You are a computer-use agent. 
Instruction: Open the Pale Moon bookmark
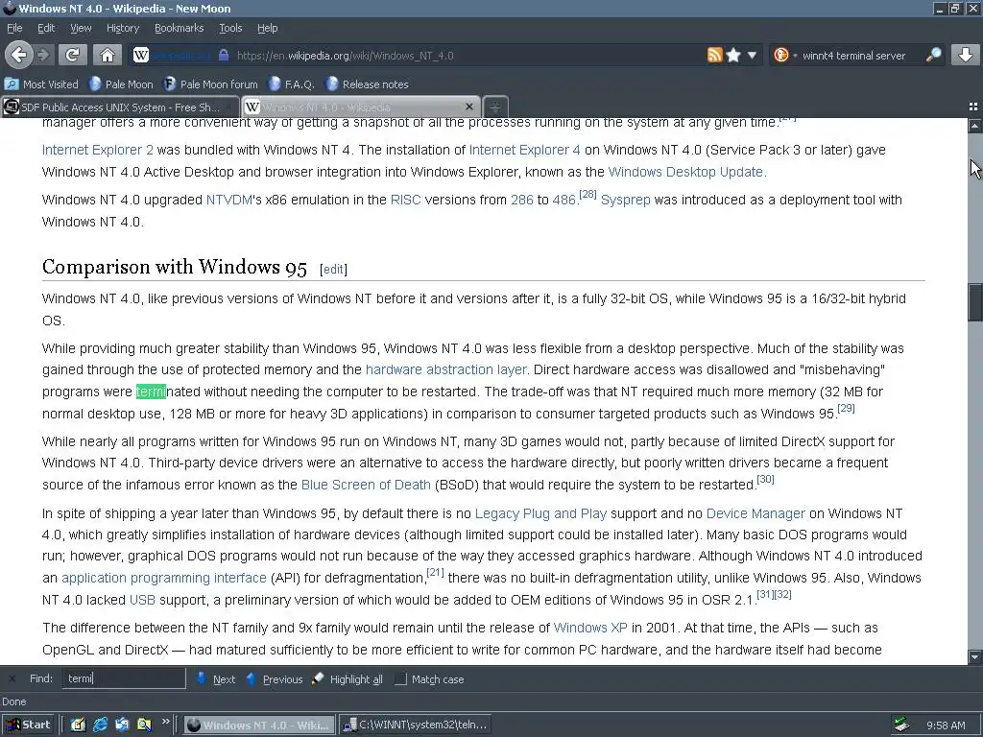point(121,84)
